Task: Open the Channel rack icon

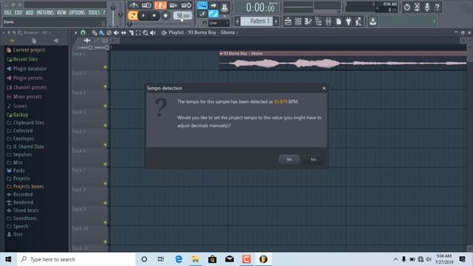Action: (x=298, y=21)
